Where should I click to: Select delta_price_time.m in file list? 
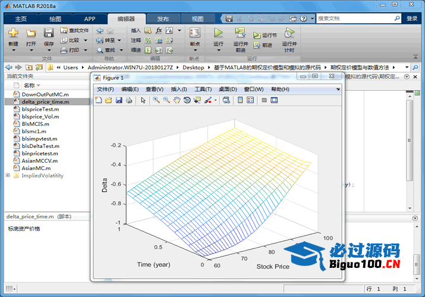[47, 102]
